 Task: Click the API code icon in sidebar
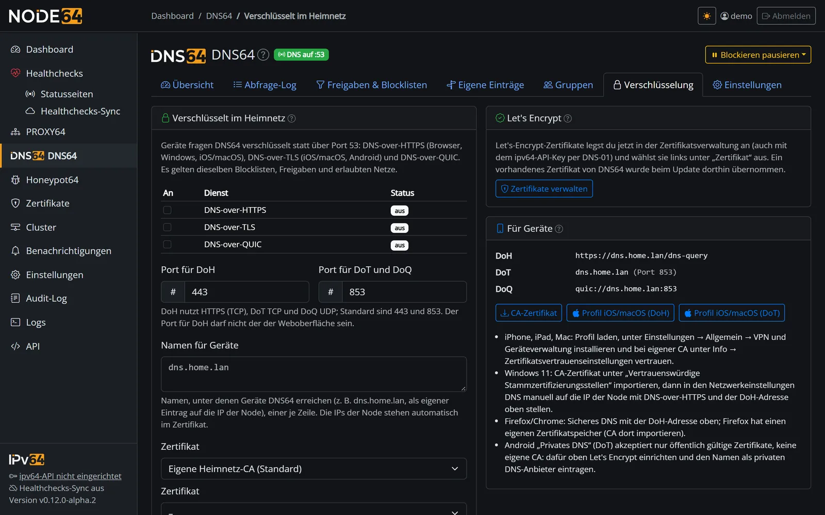[x=15, y=346]
